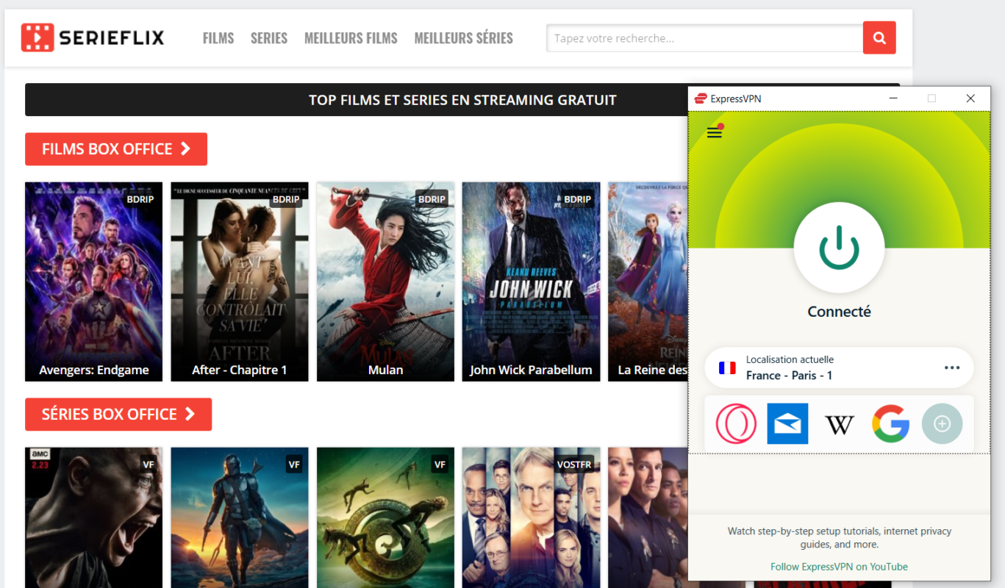The width and height of the screenshot is (1005, 588).
Task: Open the ExpressVPN hamburger menu
Action: [715, 132]
